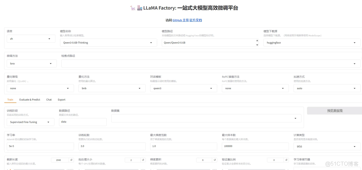Click the up arrow in 模型路径 field
The image size is (362, 170).
(x=257, y=41)
